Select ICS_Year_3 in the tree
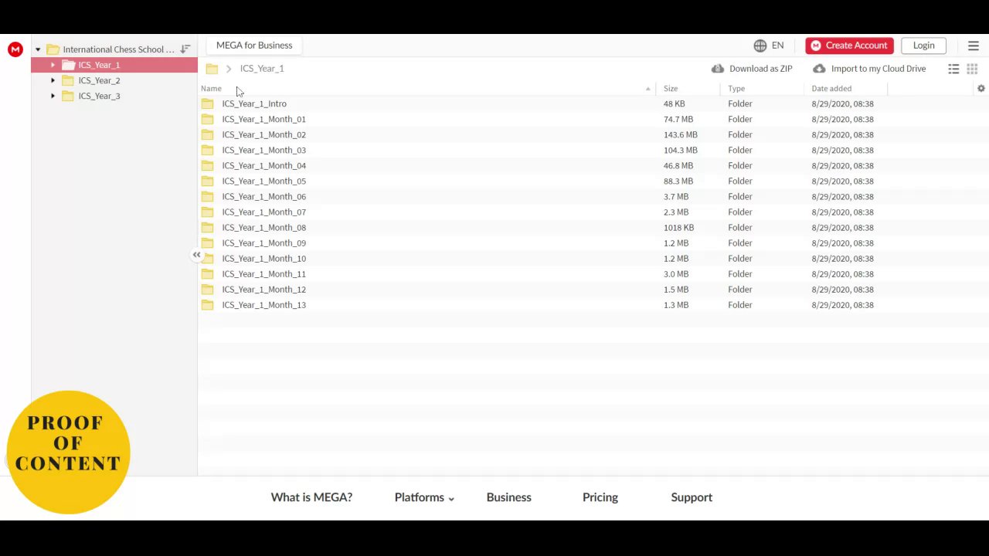Screen dimensions: 989x556 point(99,96)
